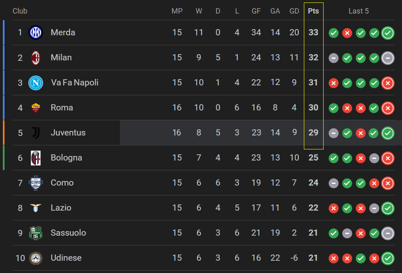Open the Lazio team name link

point(61,208)
